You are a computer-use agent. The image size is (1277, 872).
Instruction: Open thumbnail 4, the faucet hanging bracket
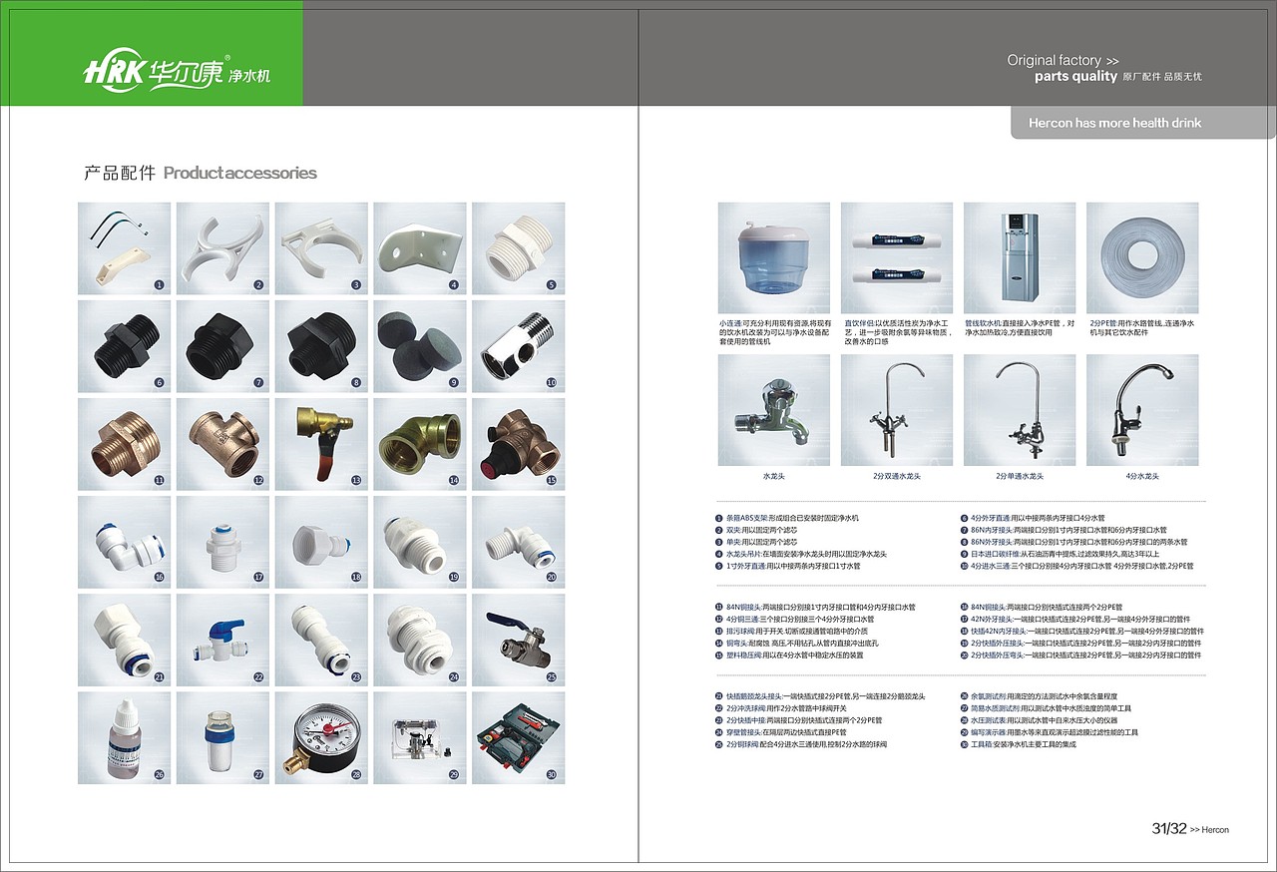pos(420,248)
